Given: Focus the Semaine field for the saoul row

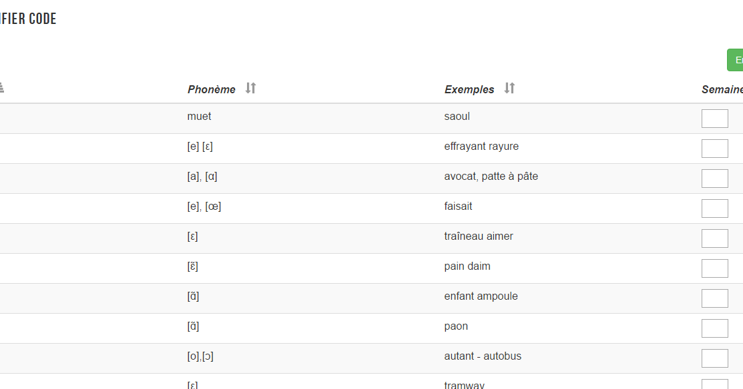Looking at the screenshot, I should click(714, 119).
